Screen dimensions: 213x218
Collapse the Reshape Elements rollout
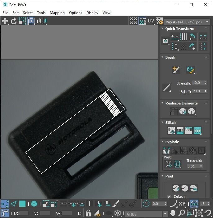[162, 103]
